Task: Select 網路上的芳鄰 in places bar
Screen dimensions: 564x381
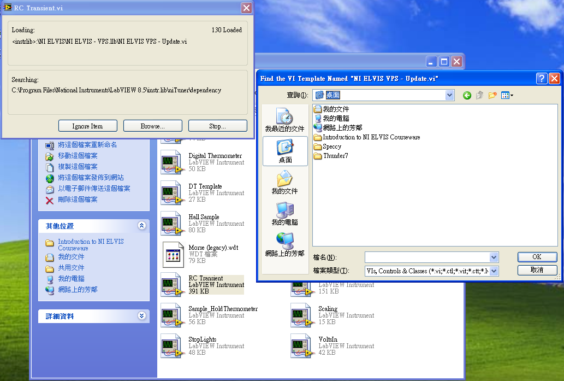Action: [285, 245]
